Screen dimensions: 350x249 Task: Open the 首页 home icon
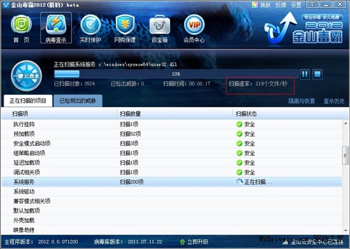tap(21, 25)
